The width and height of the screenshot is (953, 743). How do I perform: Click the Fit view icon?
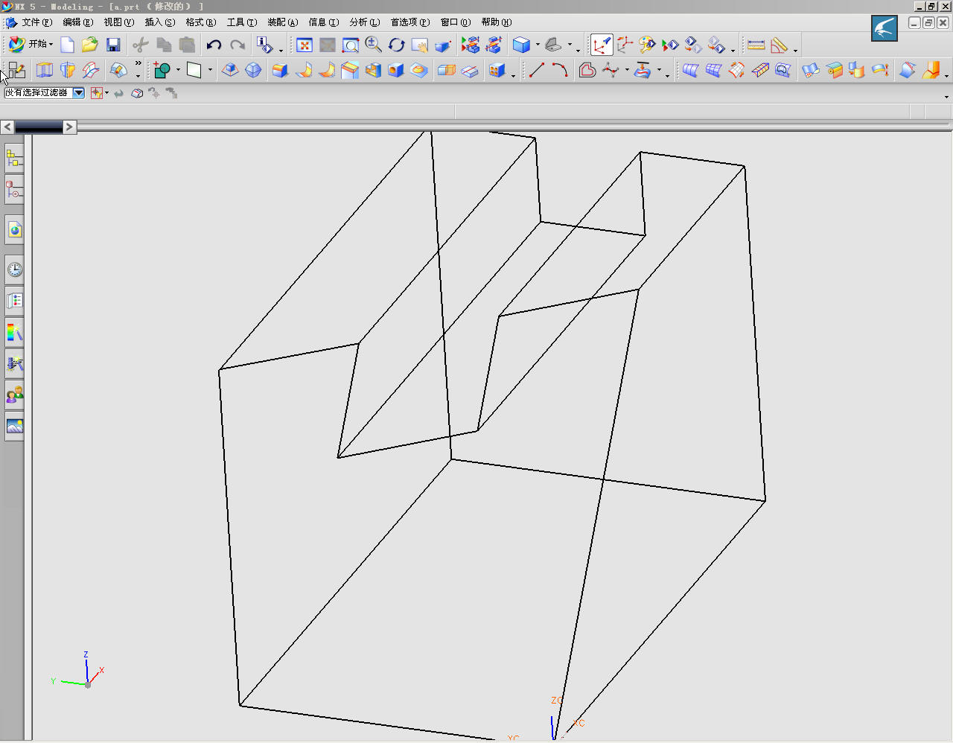pos(304,45)
